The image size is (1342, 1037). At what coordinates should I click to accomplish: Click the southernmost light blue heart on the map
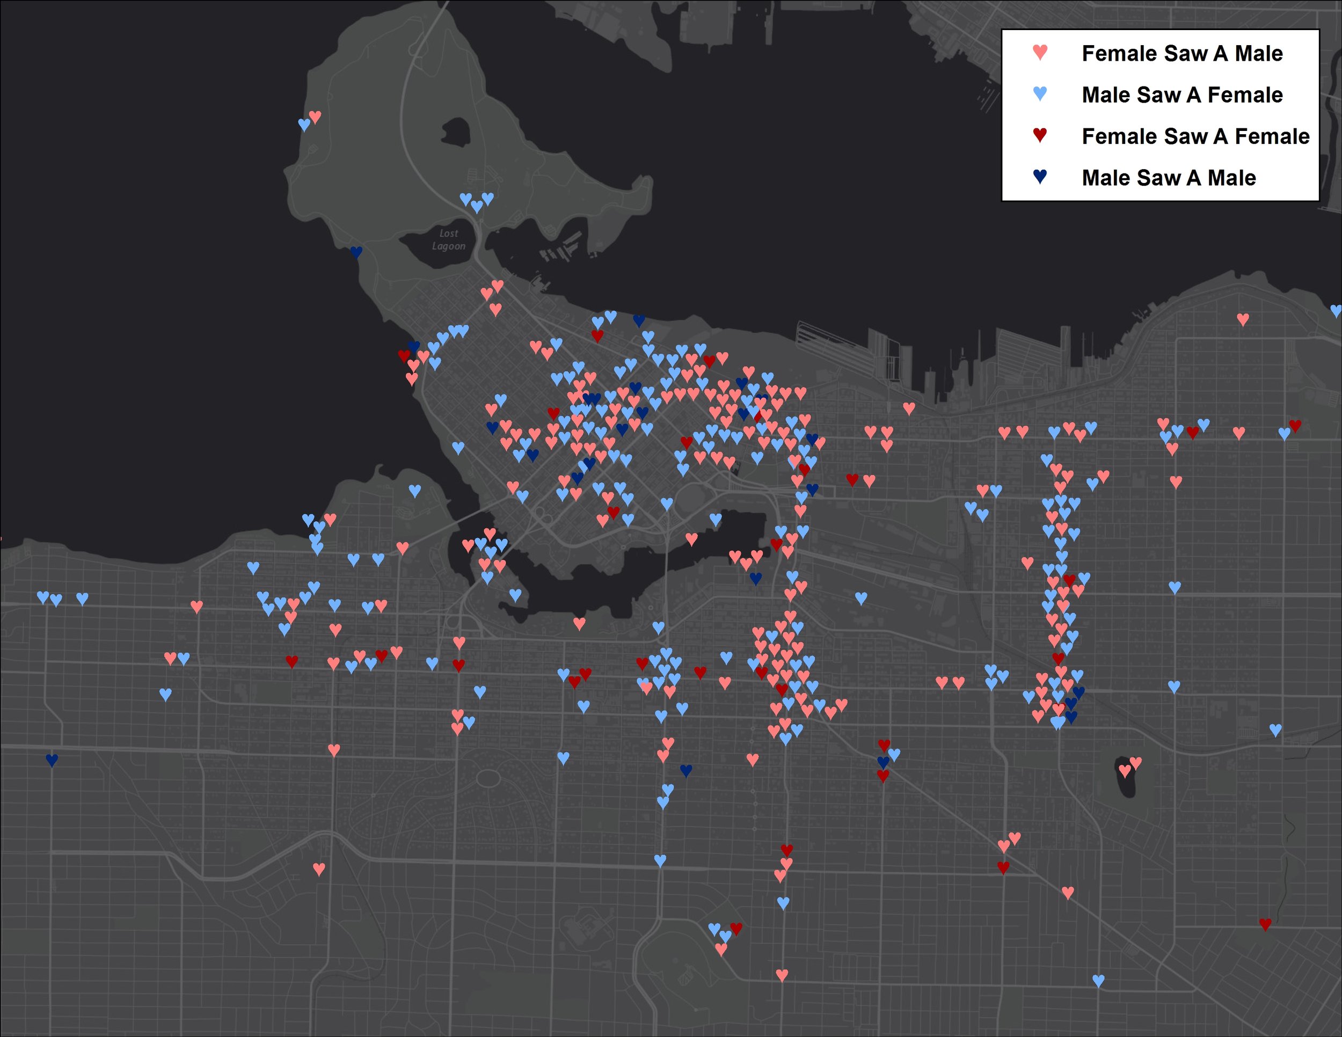(1098, 981)
